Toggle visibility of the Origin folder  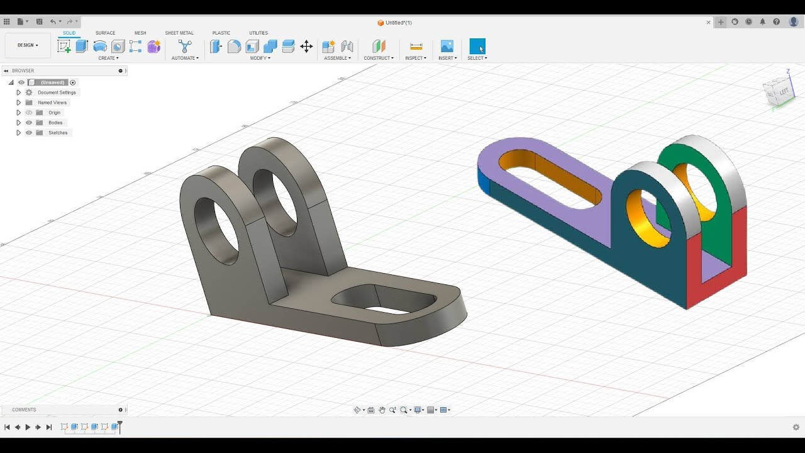pyautogui.click(x=29, y=113)
